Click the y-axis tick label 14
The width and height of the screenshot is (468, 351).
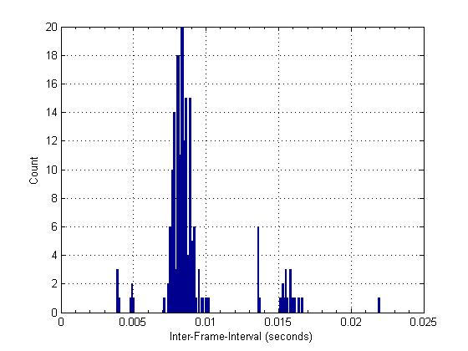(51, 113)
